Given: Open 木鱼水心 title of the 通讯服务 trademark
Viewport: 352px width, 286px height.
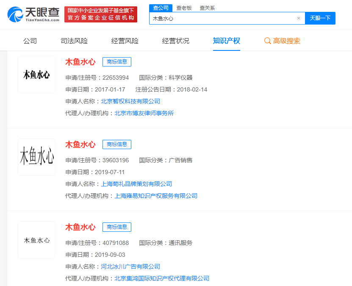Looking at the screenshot, I should 80,227.
